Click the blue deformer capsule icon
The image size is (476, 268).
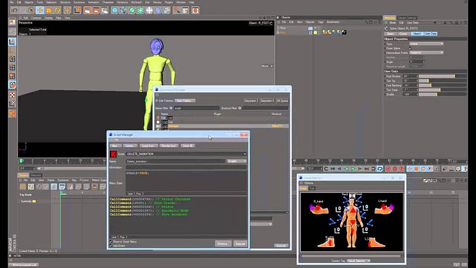158,10
